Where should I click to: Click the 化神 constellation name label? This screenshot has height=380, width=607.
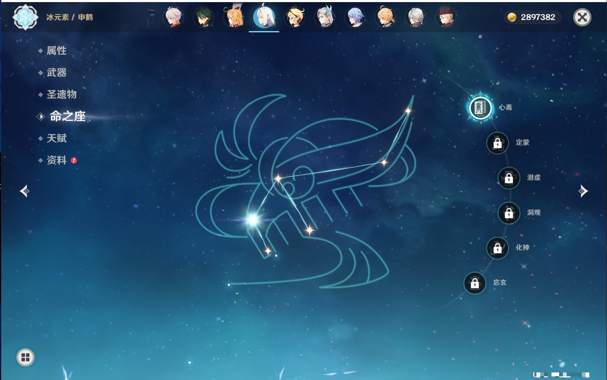coord(523,248)
